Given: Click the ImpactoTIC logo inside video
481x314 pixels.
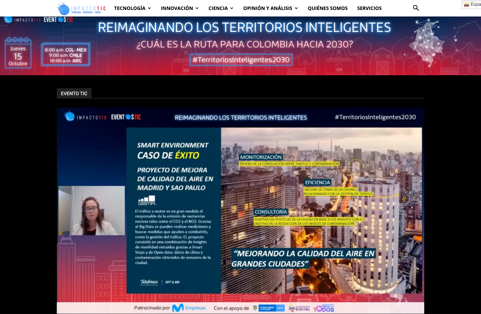Looking at the screenshot, I should tap(85, 117).
